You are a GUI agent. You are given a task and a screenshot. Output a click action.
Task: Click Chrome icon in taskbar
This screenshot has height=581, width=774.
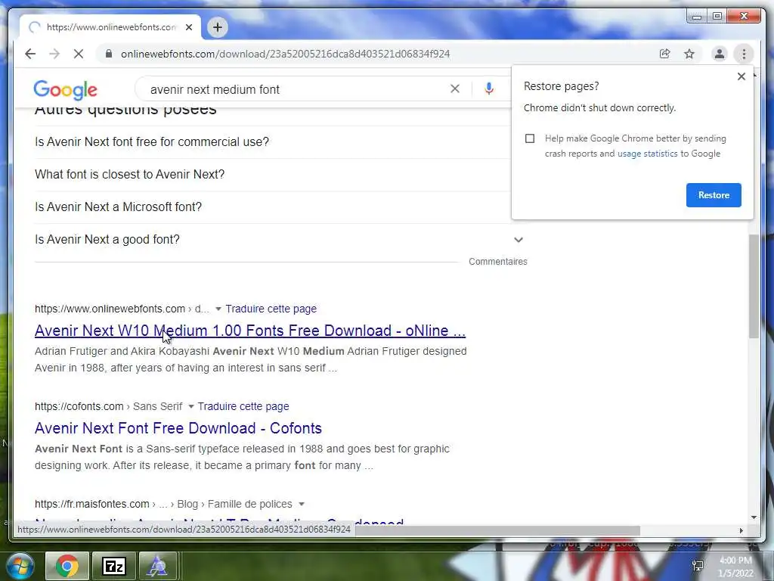tap(67, 566)
